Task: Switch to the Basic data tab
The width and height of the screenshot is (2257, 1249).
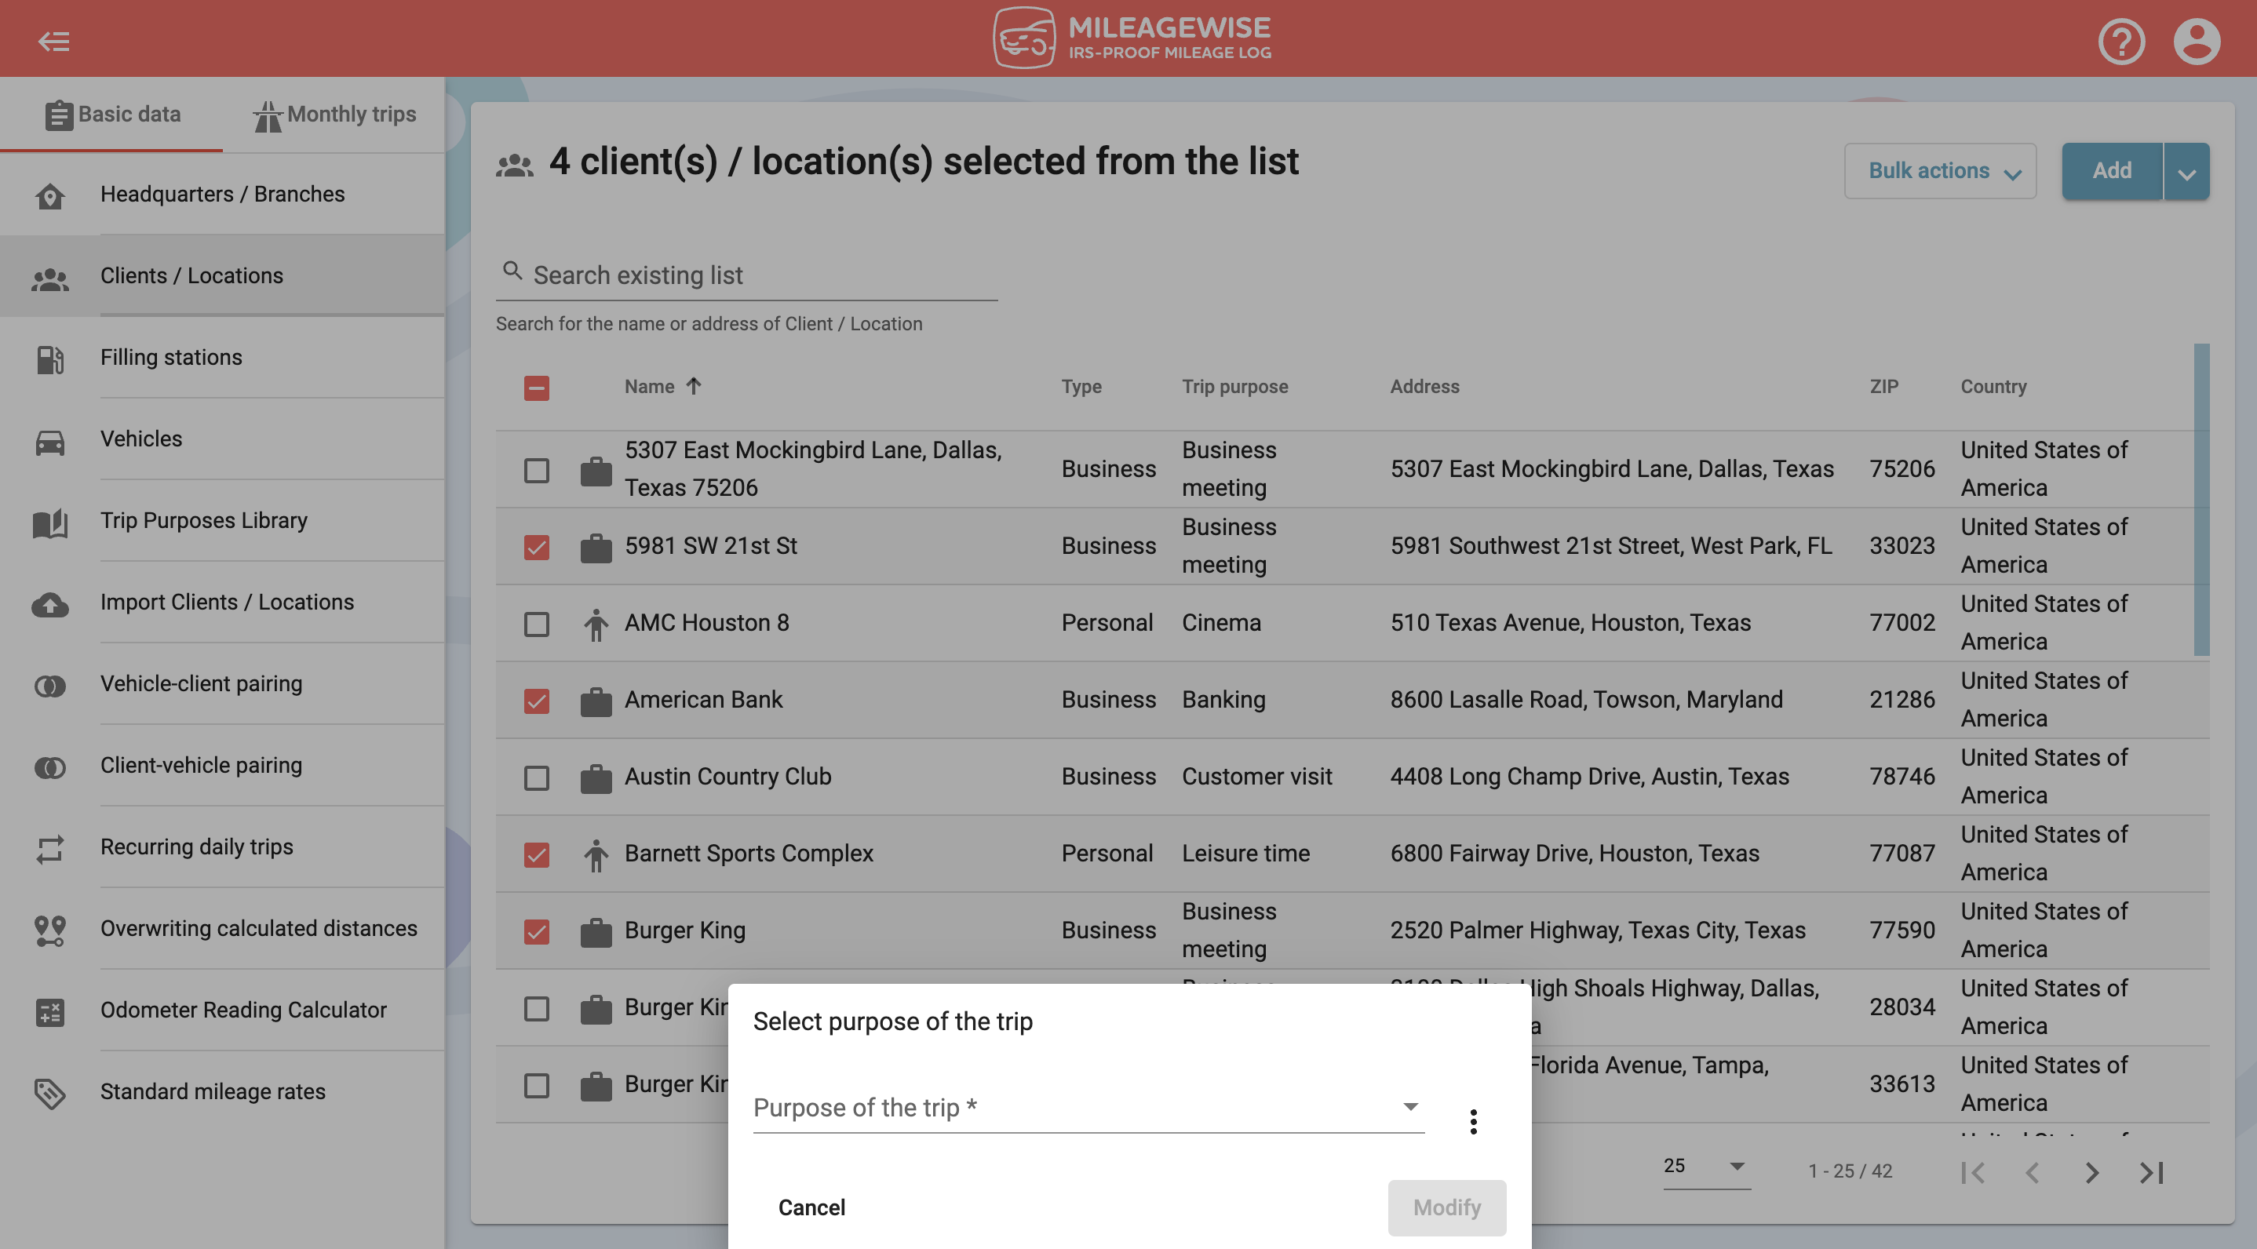Action: (x=112, y=115)
